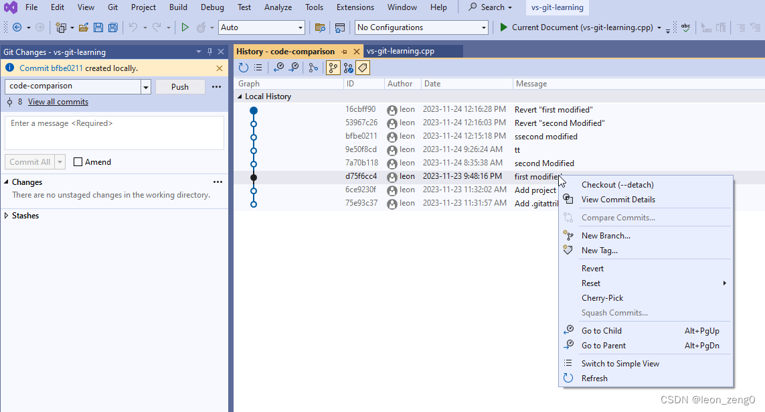Click the commit message input field
The height and width of the screenshot is (412, 765).
[114, 133]
